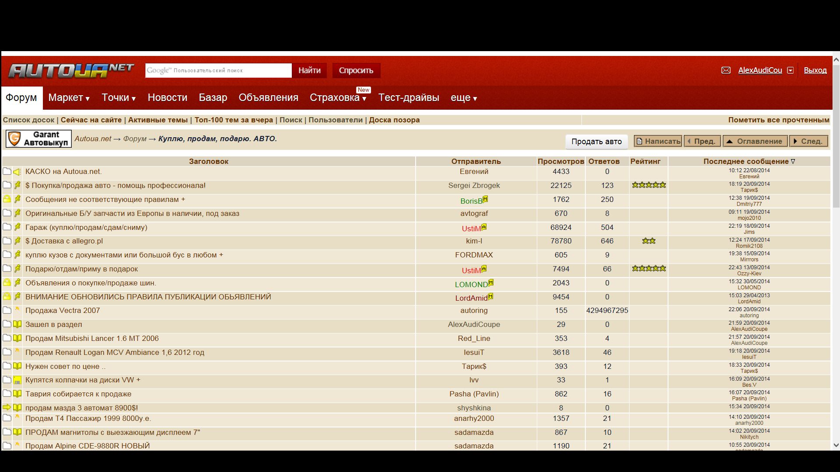
Task: Click lock icon next to Сообщения не соответствующие
Action: click(x=7, y=199)
